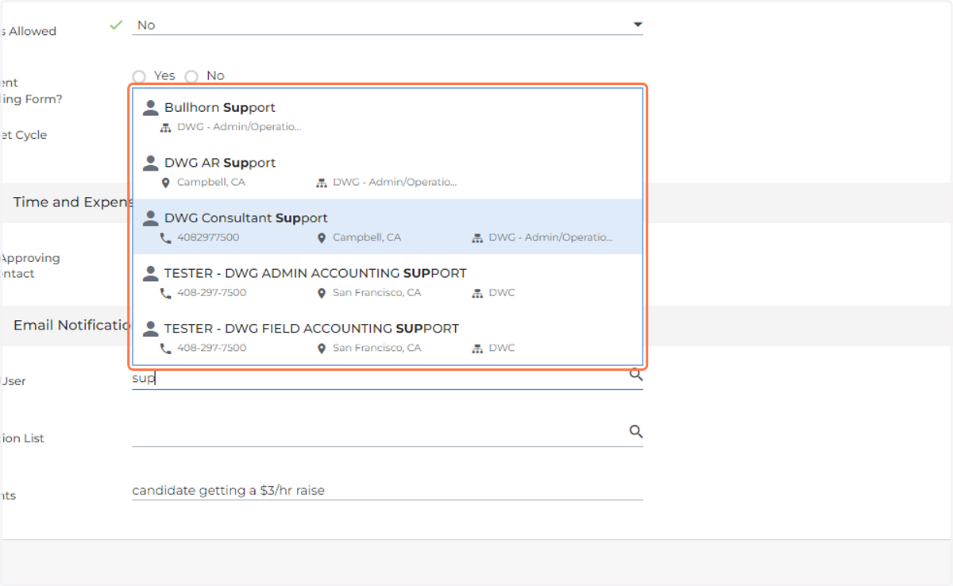Click search icon in Distribution List field
This screenshot has width=953, height=586.
click(x=636, y=431)
